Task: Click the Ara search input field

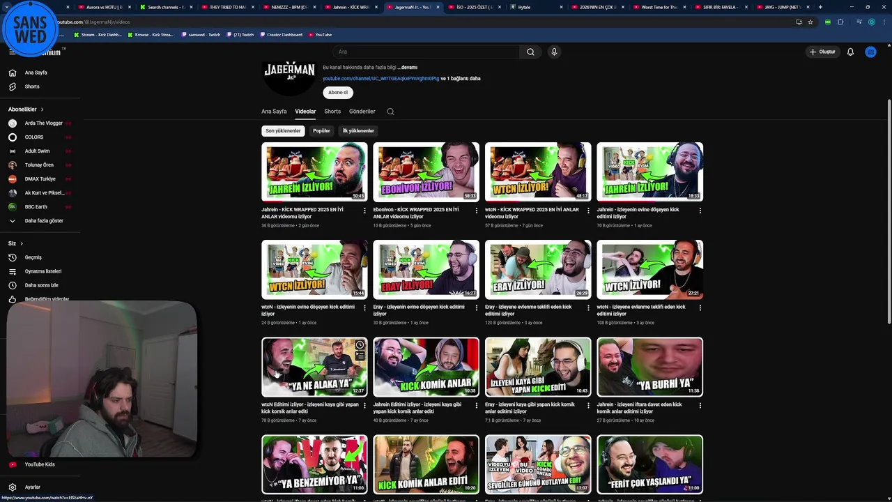Action: point(425,52)
